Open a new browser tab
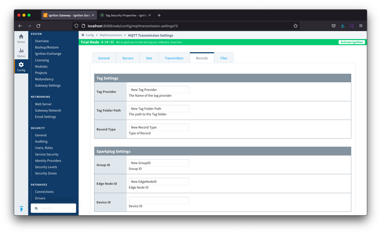This screenshot has width=381, height=234. [159, 15]
